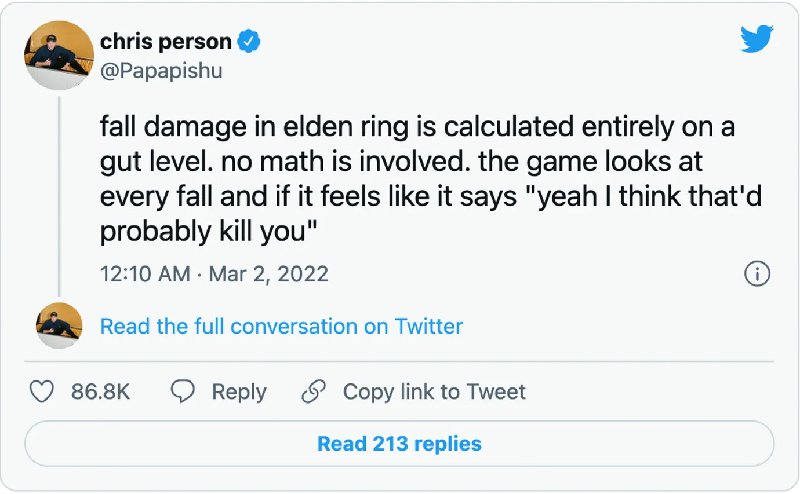Like the tweet with the heart icon
This screenshot has height=494, width=800.
click(42, 392)
